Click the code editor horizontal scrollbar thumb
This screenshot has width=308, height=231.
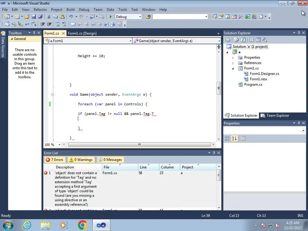(140, 145)
